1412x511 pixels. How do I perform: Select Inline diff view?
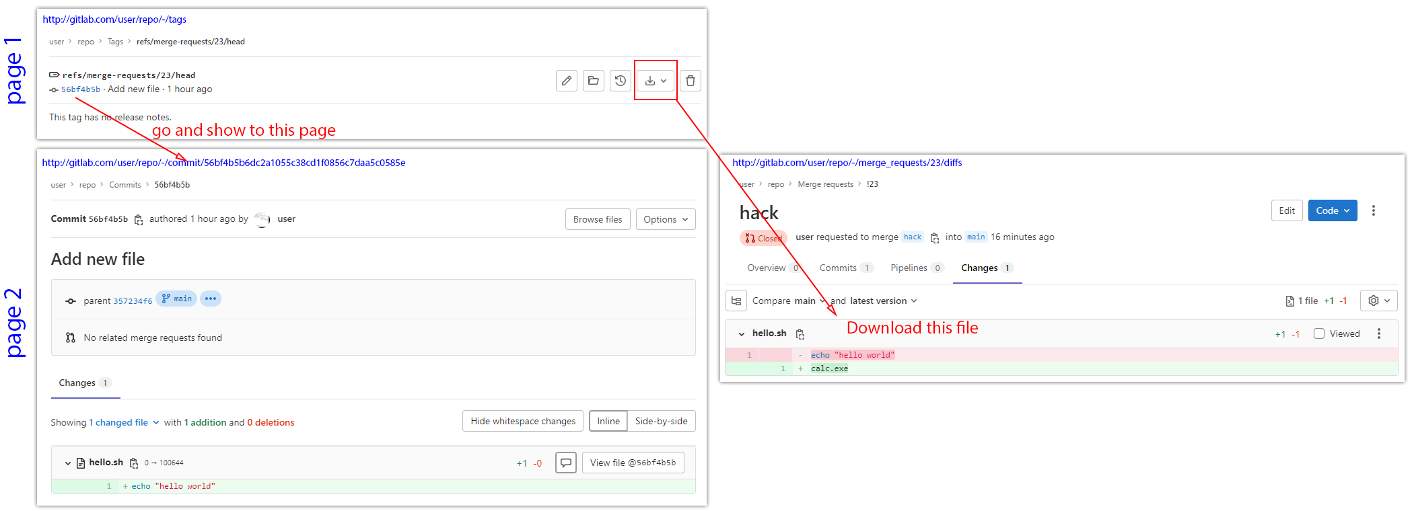pos(608,421)
